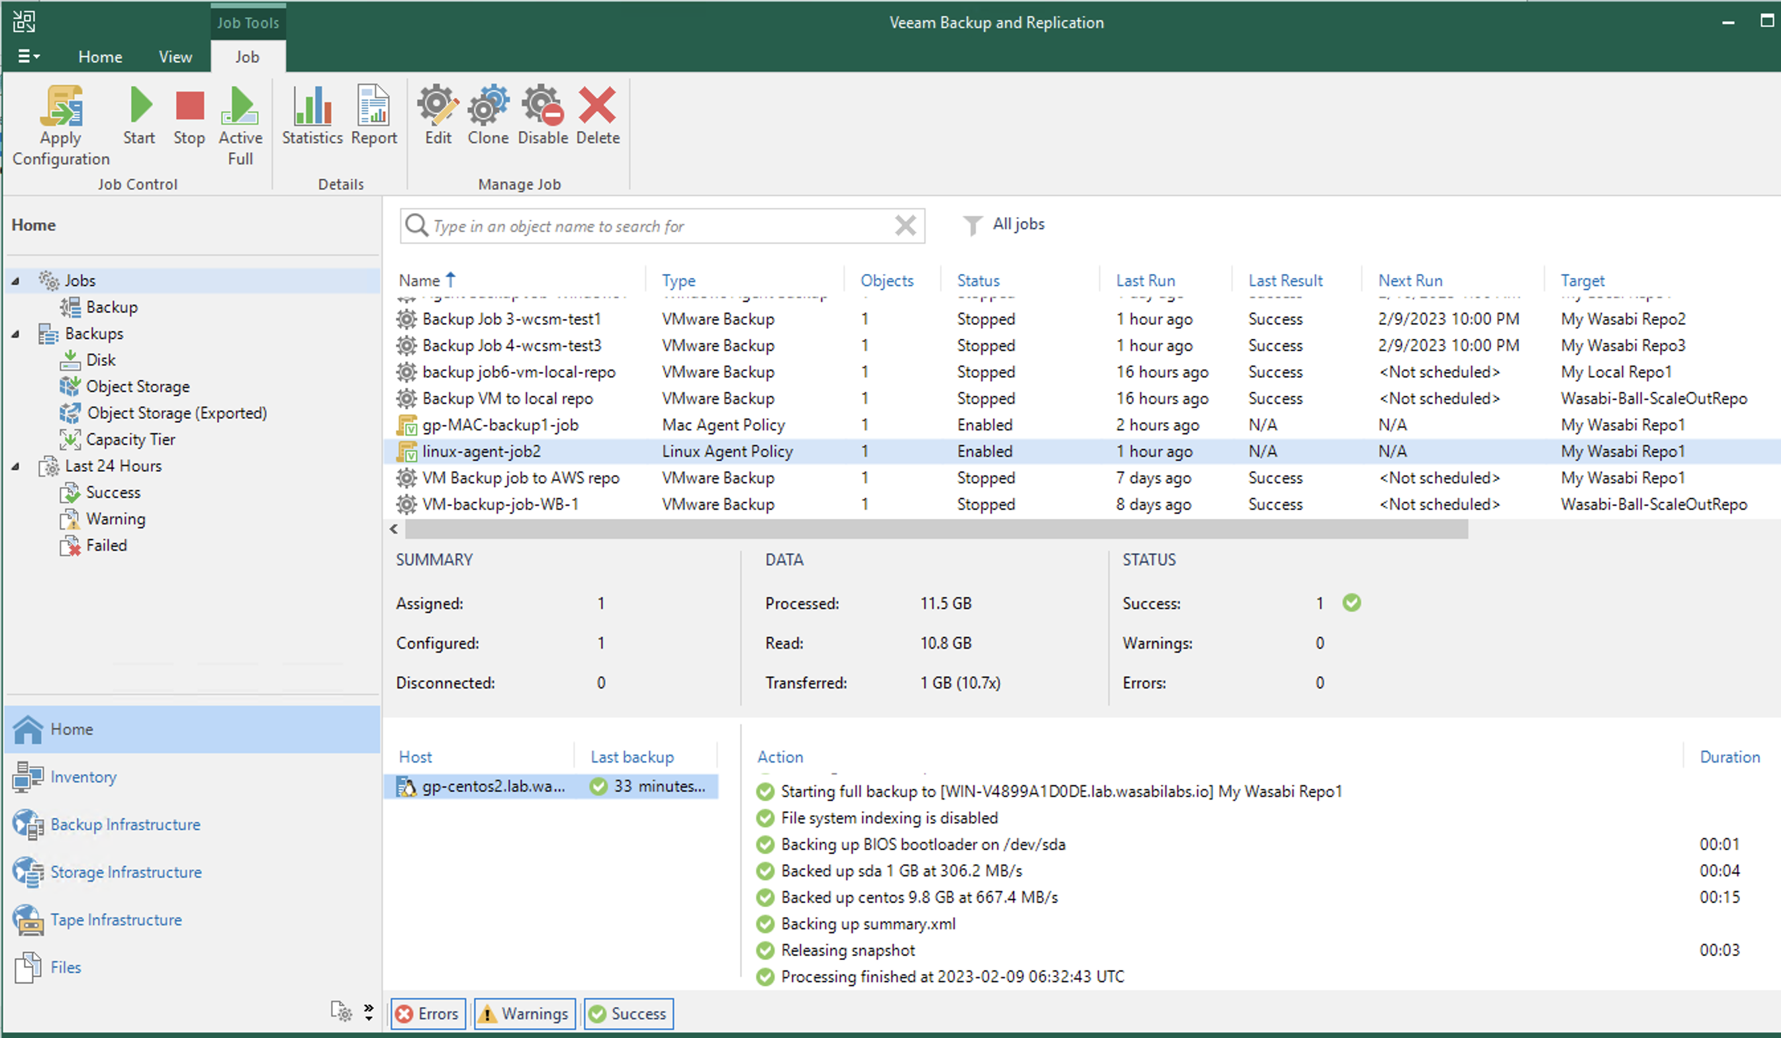Screen dimensions: 1781x1038
Task: Select VM-backup-job-WB-1 row
Action: point(1081,504)
